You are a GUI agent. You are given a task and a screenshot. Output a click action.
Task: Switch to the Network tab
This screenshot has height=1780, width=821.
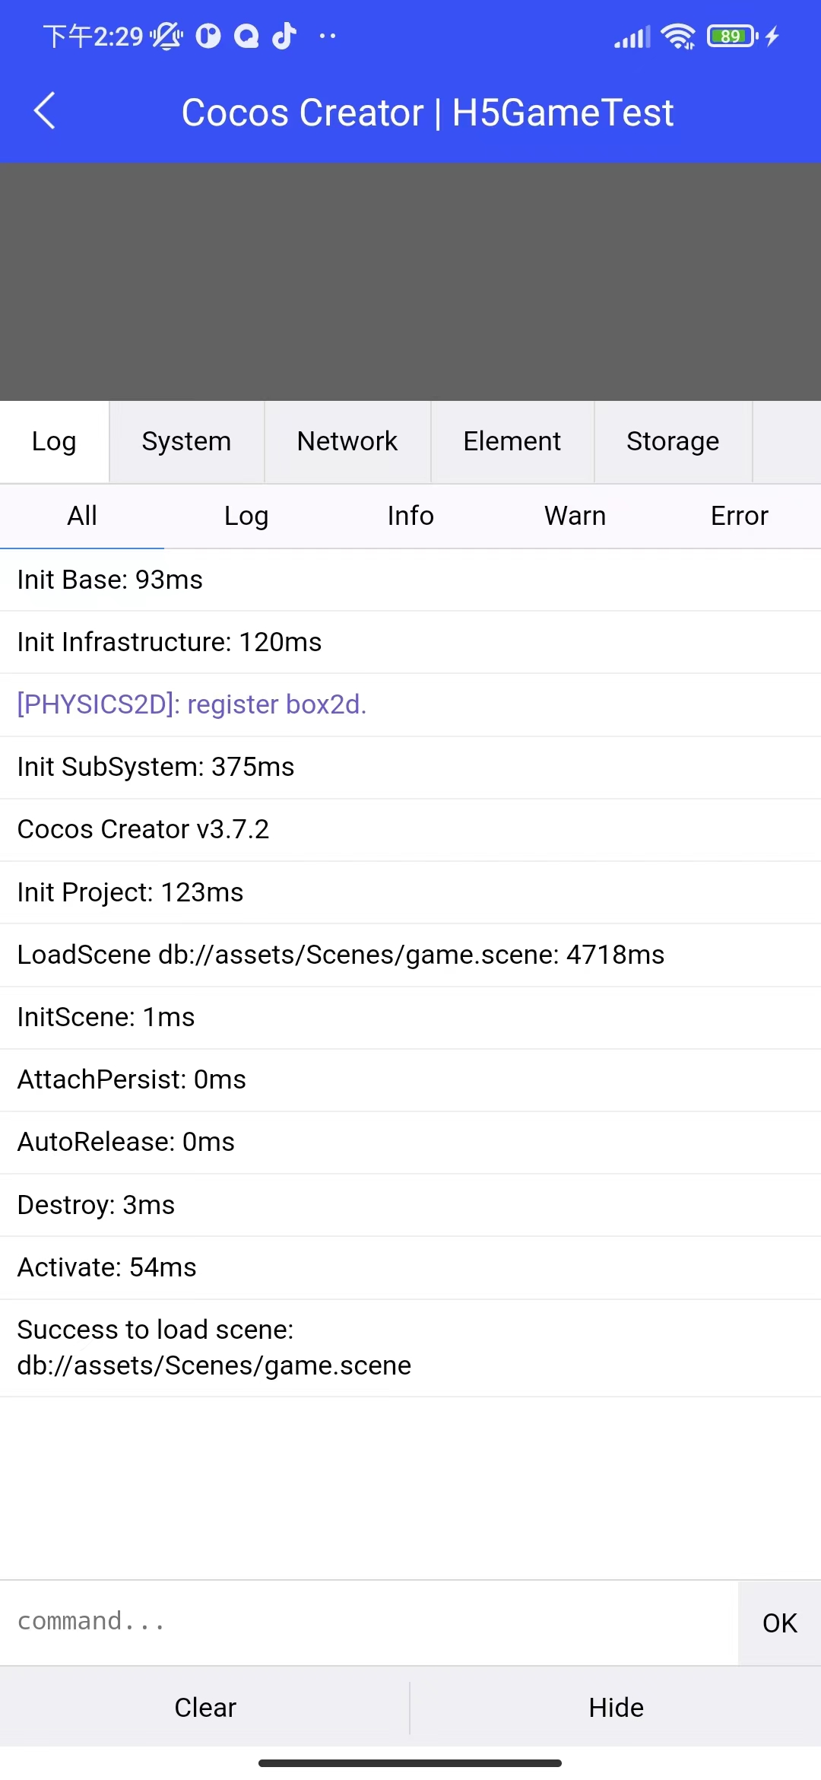[347, 441]
